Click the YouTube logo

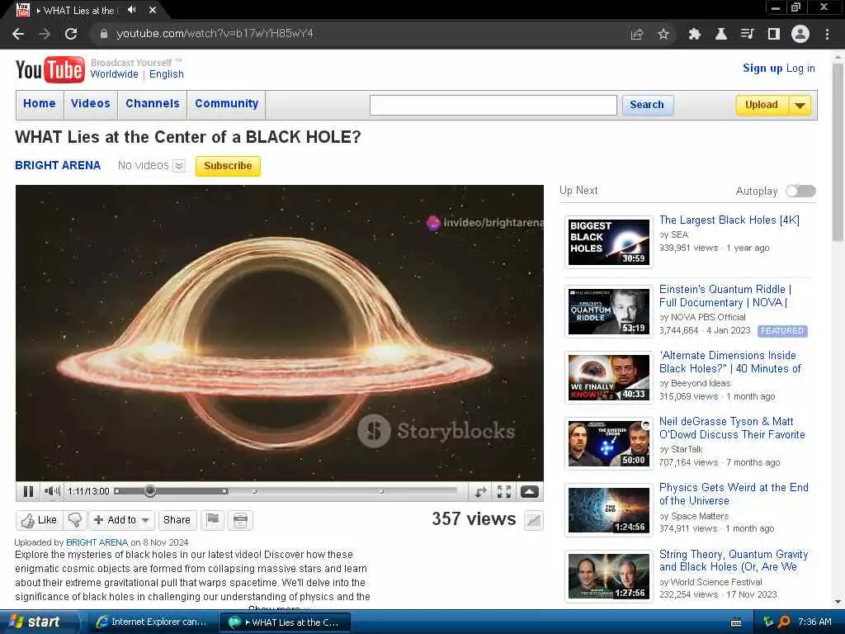[50, 69]
